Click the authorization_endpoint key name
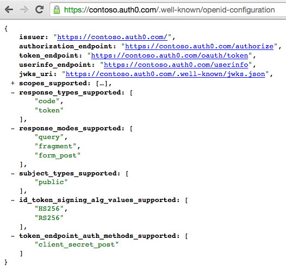286x271 pixels. tap(66, 47)
